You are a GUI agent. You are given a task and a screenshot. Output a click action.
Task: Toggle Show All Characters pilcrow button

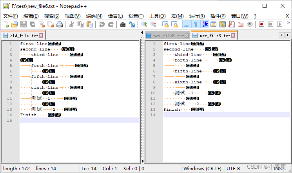click(196, 24)
